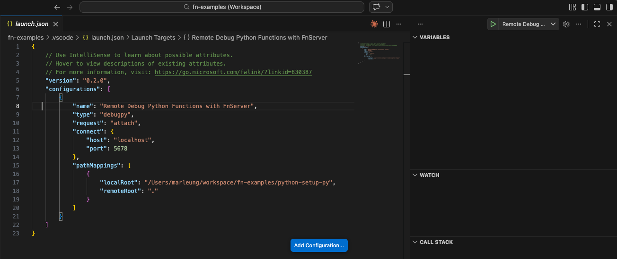
Task: Click line number 1 in gutter
Action: click(18, 47)
